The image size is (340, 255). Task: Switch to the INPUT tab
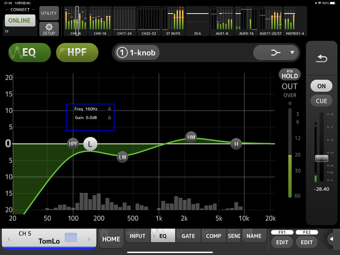pos(137,236)
